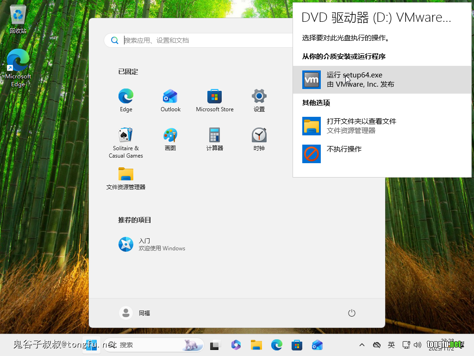Viewport: 474px width, 356px height.
Task: Click the power button in Start menu
Action: coord(351,313)
